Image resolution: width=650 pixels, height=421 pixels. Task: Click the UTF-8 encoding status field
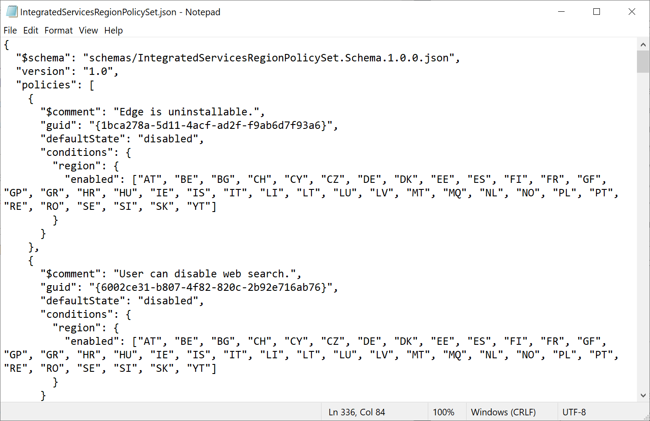click(x=574, y=412)
